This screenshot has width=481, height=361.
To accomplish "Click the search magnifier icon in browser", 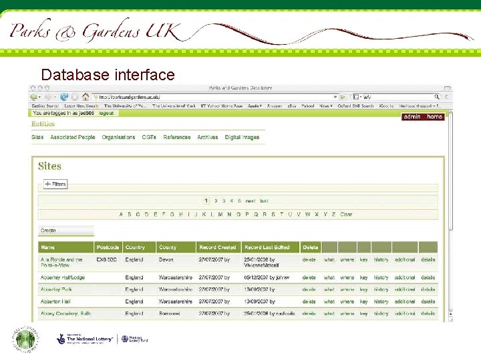I will pos(437,97).
